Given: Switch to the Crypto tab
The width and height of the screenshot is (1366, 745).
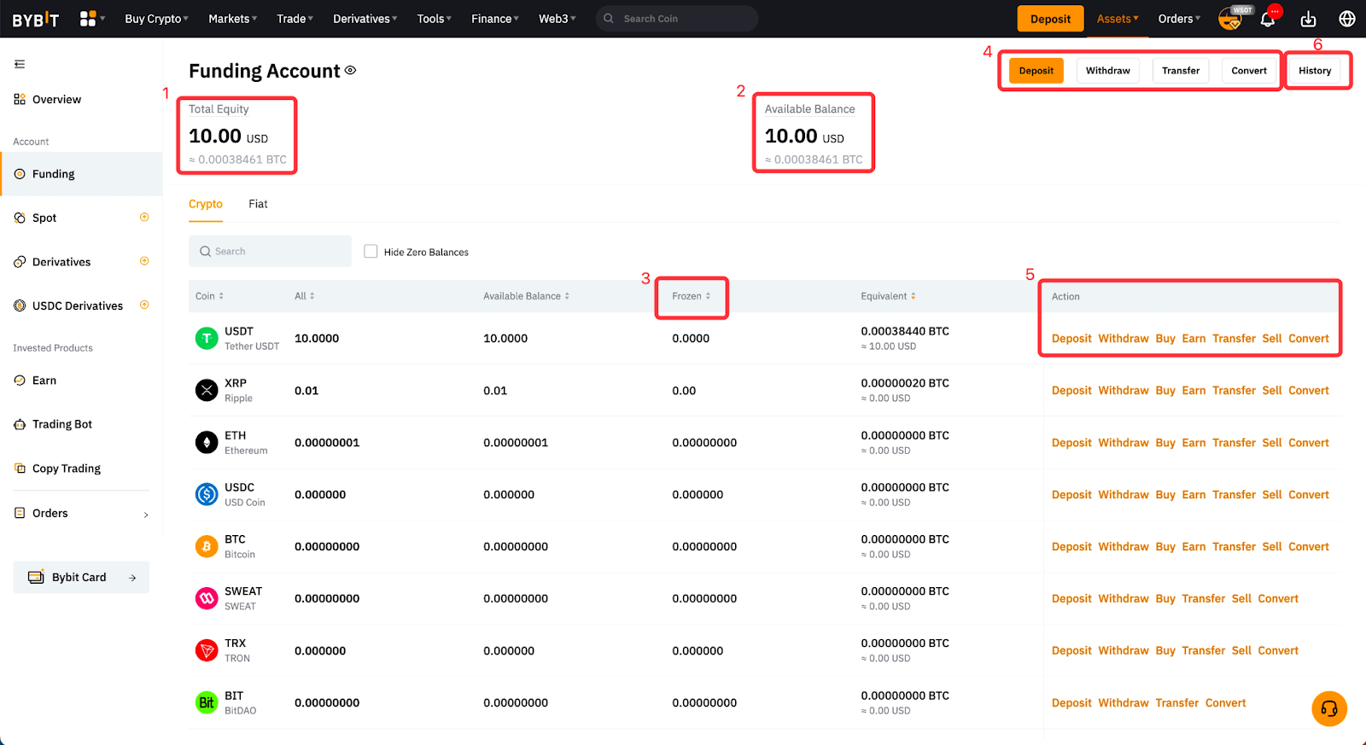Looking at the screenshot, I should (206, 204).
